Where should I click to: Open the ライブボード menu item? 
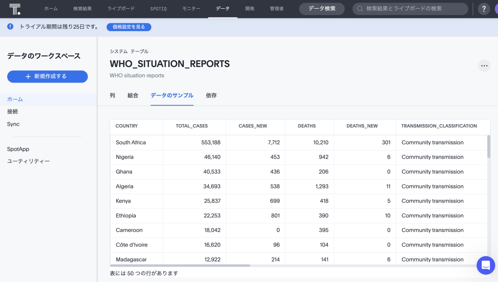[x=121, y=9]
